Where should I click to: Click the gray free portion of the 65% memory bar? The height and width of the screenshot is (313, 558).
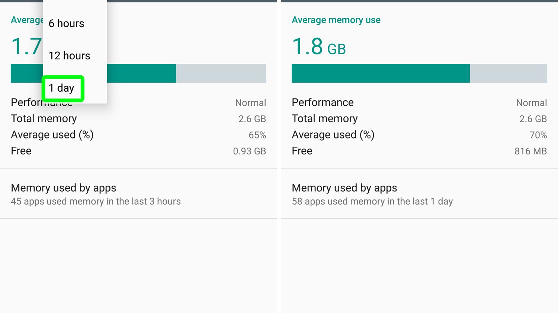pyautogui.click(x=221, y=73)
